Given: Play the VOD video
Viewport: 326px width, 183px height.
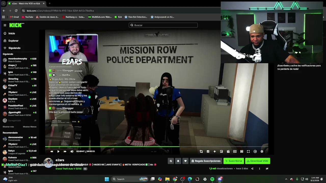Looking at the screenshot, I should 58,151.
